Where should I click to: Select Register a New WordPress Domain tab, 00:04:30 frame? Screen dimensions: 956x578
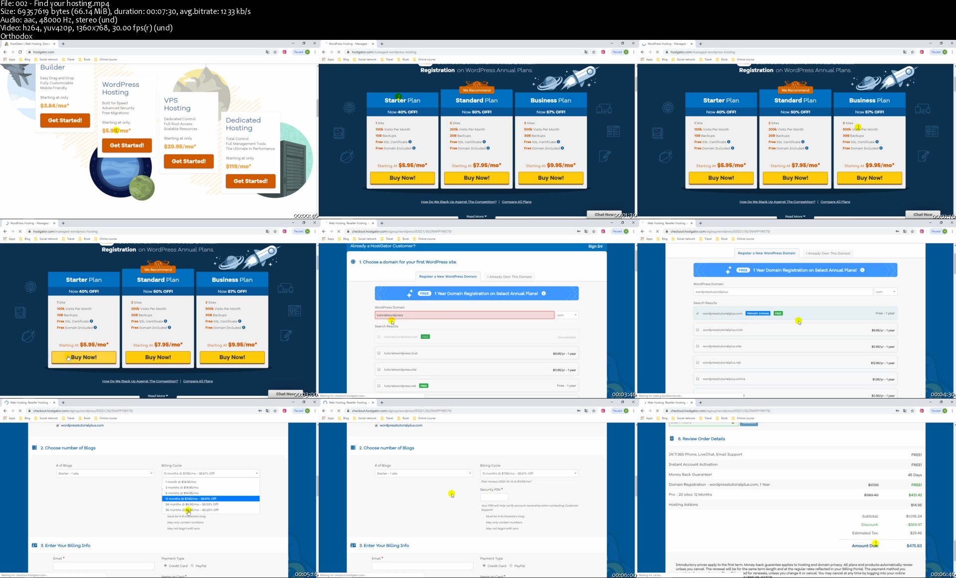[x=766, y=253]
